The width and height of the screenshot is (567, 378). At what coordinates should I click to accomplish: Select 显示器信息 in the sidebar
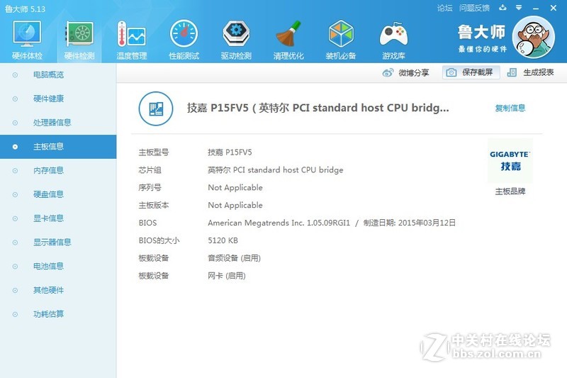58,242
